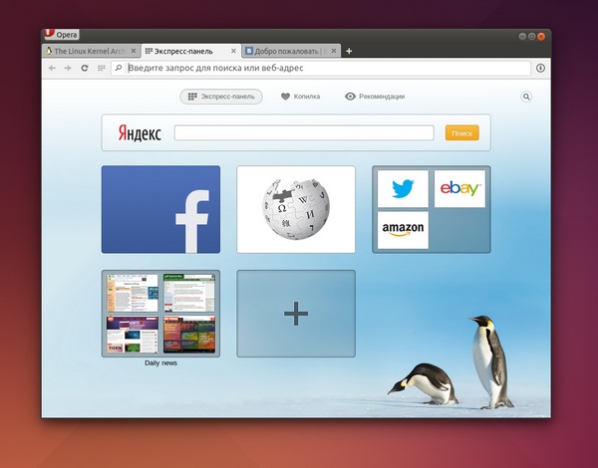The image size is (598, 468).
Task: Close the Добро пожаловать tab
Action: (x=334, y=51)
